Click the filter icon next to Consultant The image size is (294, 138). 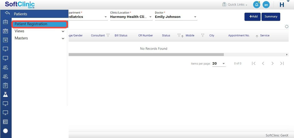[108, 35]
